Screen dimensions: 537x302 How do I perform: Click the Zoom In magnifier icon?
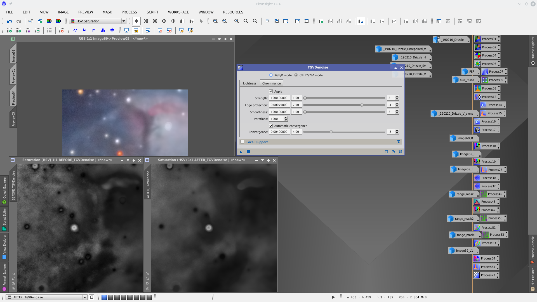tap(215, 21)
